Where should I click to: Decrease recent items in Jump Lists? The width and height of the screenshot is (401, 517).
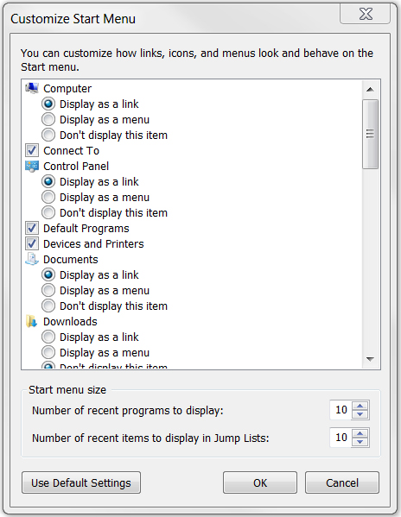(360, 442)
